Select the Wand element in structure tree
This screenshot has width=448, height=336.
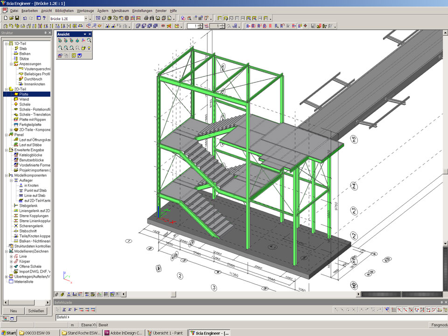(24, 99)
